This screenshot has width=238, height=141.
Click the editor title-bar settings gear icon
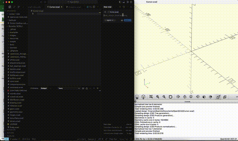pos(131,2)
